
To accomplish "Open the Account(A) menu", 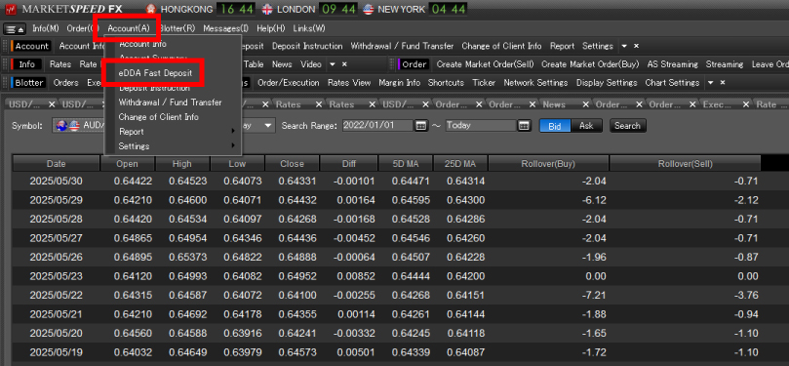I will point(129,28).
